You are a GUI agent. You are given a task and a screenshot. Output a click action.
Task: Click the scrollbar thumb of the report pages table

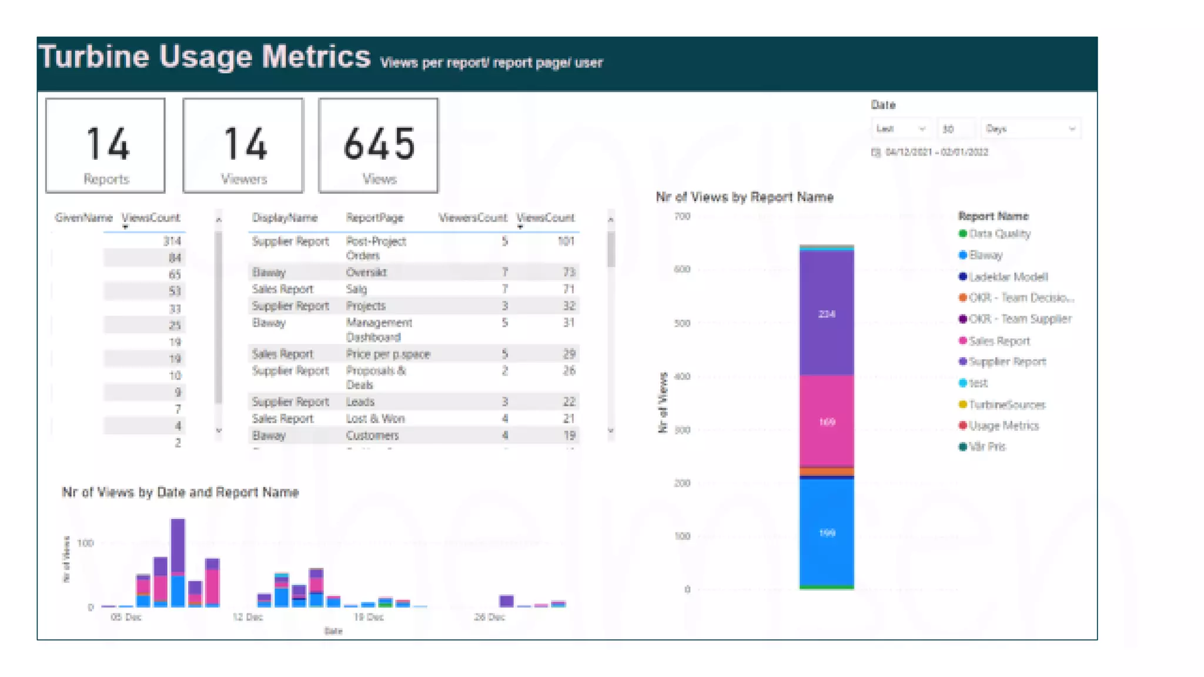611,249
